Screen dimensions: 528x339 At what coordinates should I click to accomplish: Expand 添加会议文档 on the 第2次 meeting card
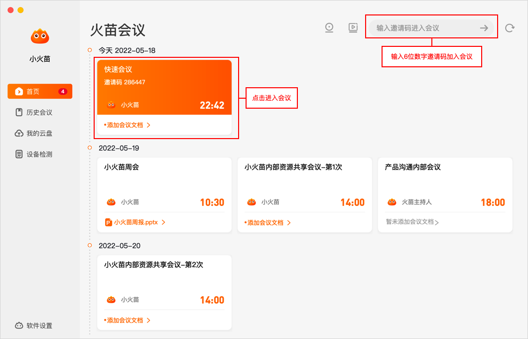127,321
